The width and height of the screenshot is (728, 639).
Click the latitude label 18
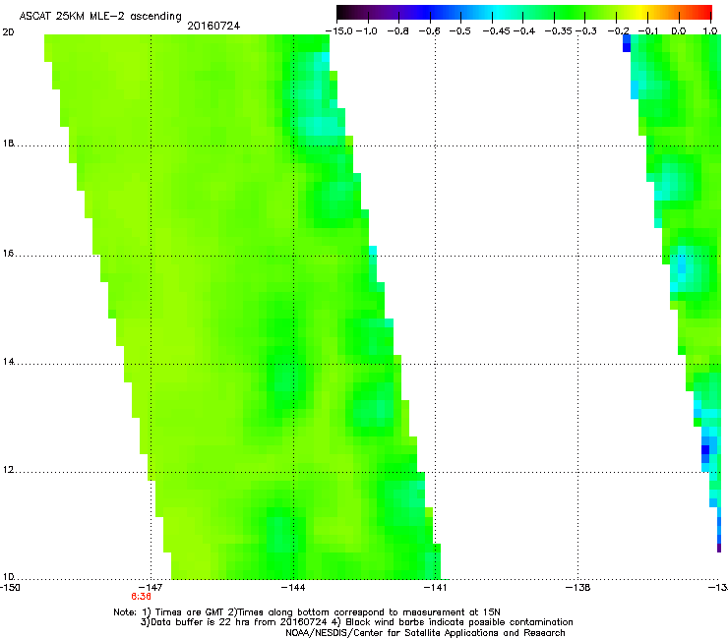(x=8, y=144)
